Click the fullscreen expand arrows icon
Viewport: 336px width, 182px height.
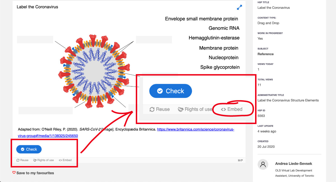coord(239,8)
